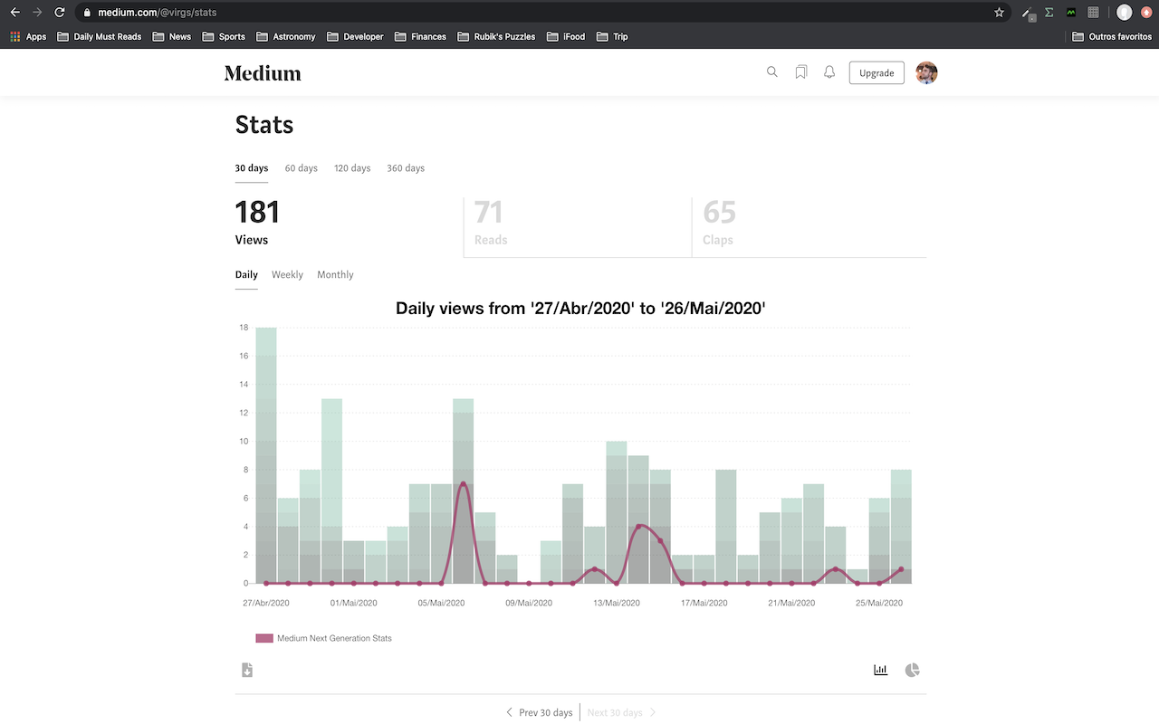This screenshot has width=1159, height=724.
Task: Open the Medium notifications bell
Action: coord(829,72)
